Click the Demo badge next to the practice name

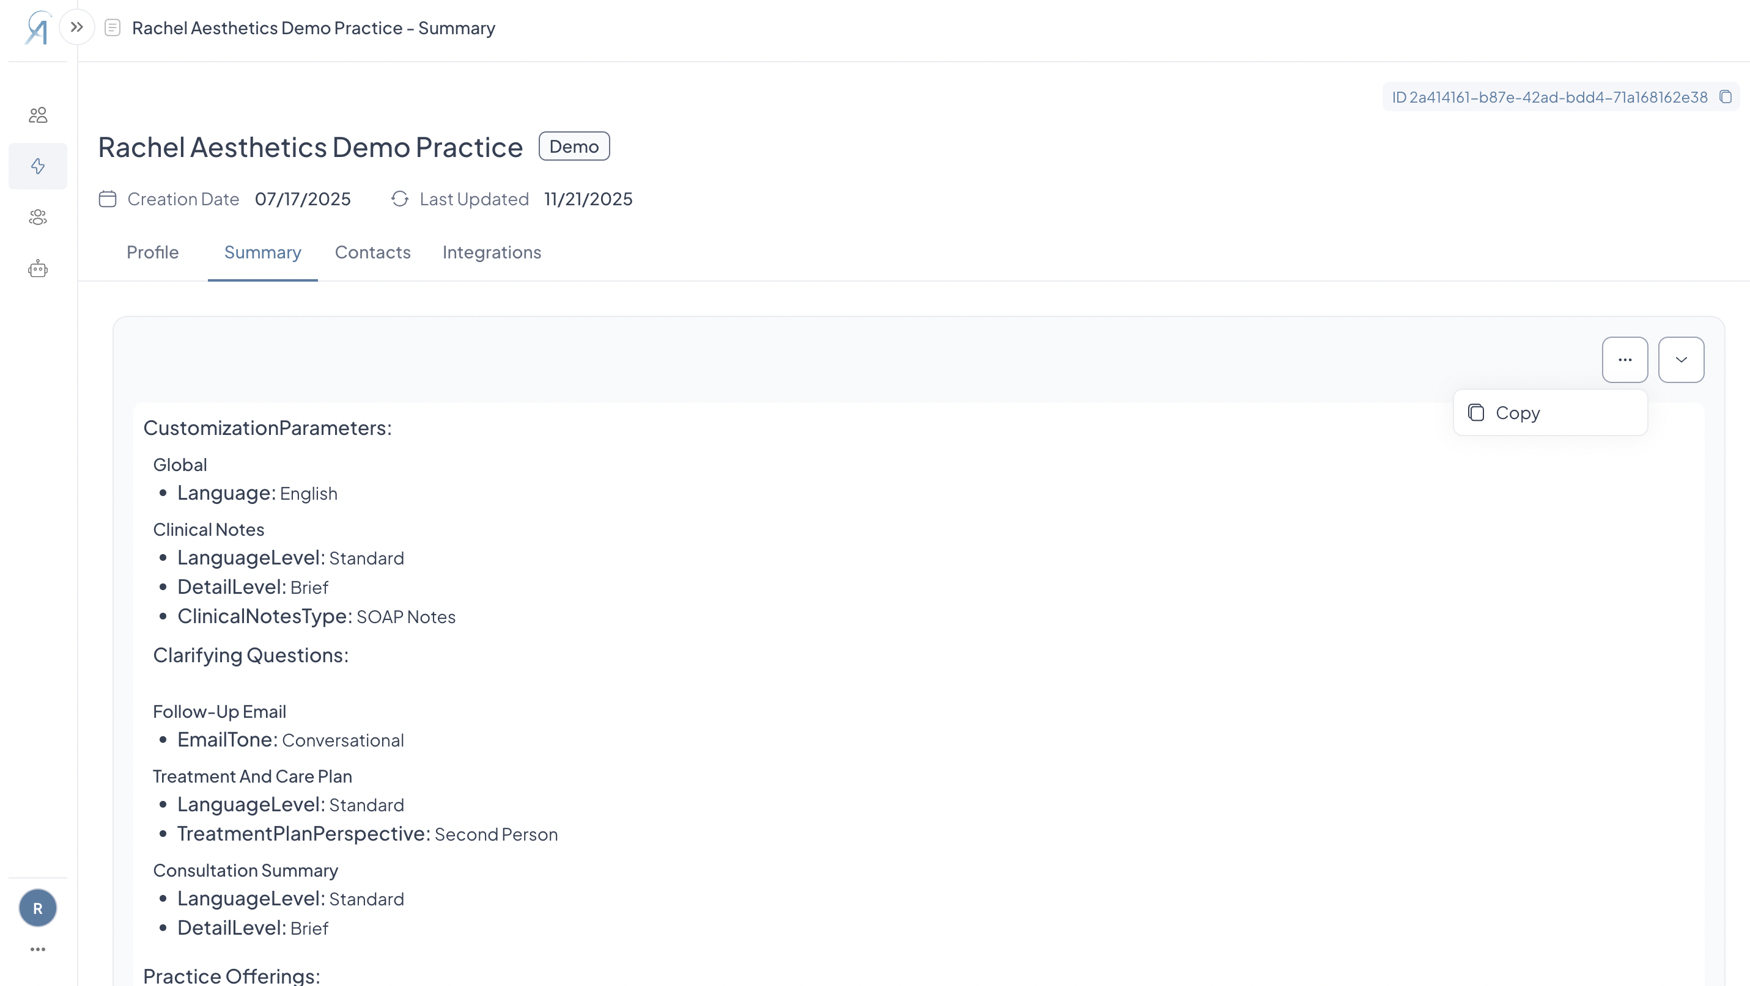(574, 147)
